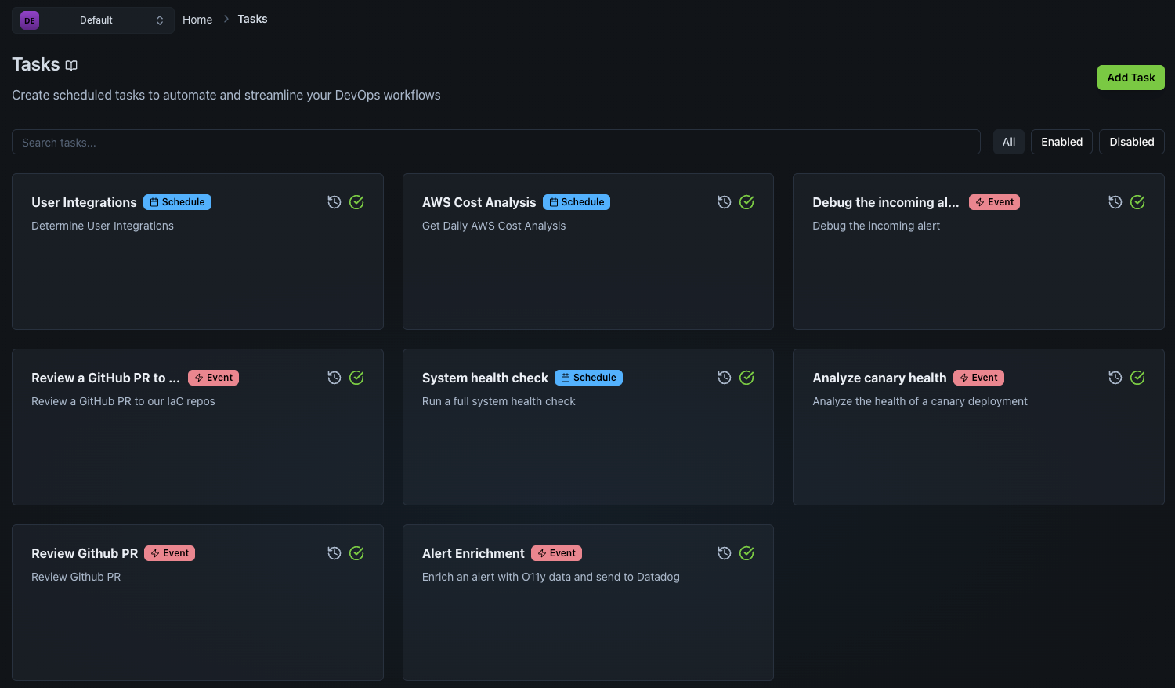Go to Home breadcrumb link

(197, 20)
